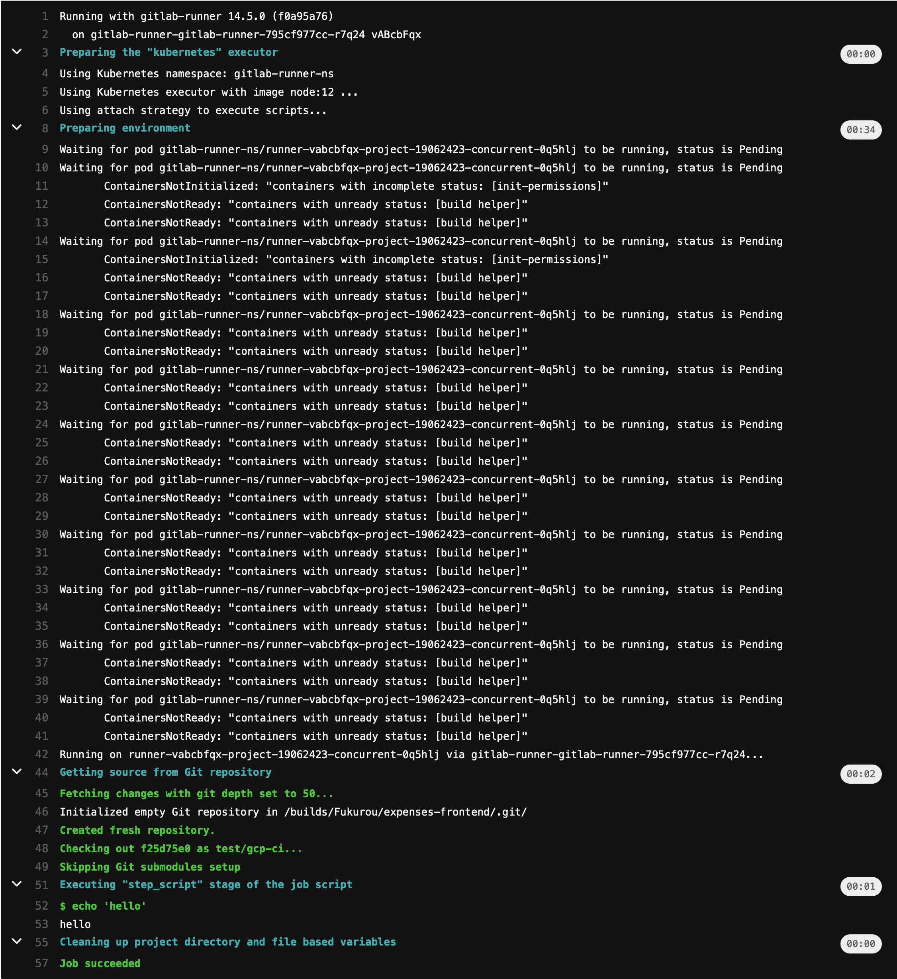
Task: Click line number 57 next to Job succeeded
Action: click(42, 963)
